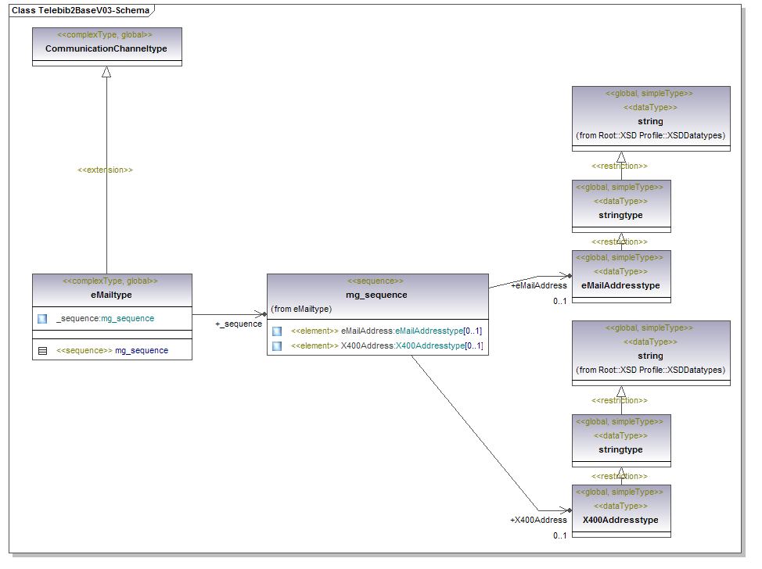Viewport: 762px width, 569px height.
Task: Click the sequence icon in eMailtype's bottom compartment
Action: [42, 351]
